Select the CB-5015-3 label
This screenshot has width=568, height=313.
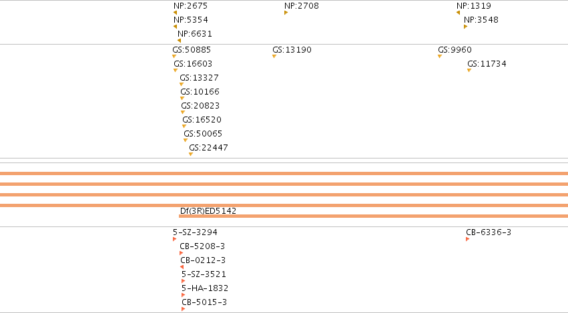[204, 302]
